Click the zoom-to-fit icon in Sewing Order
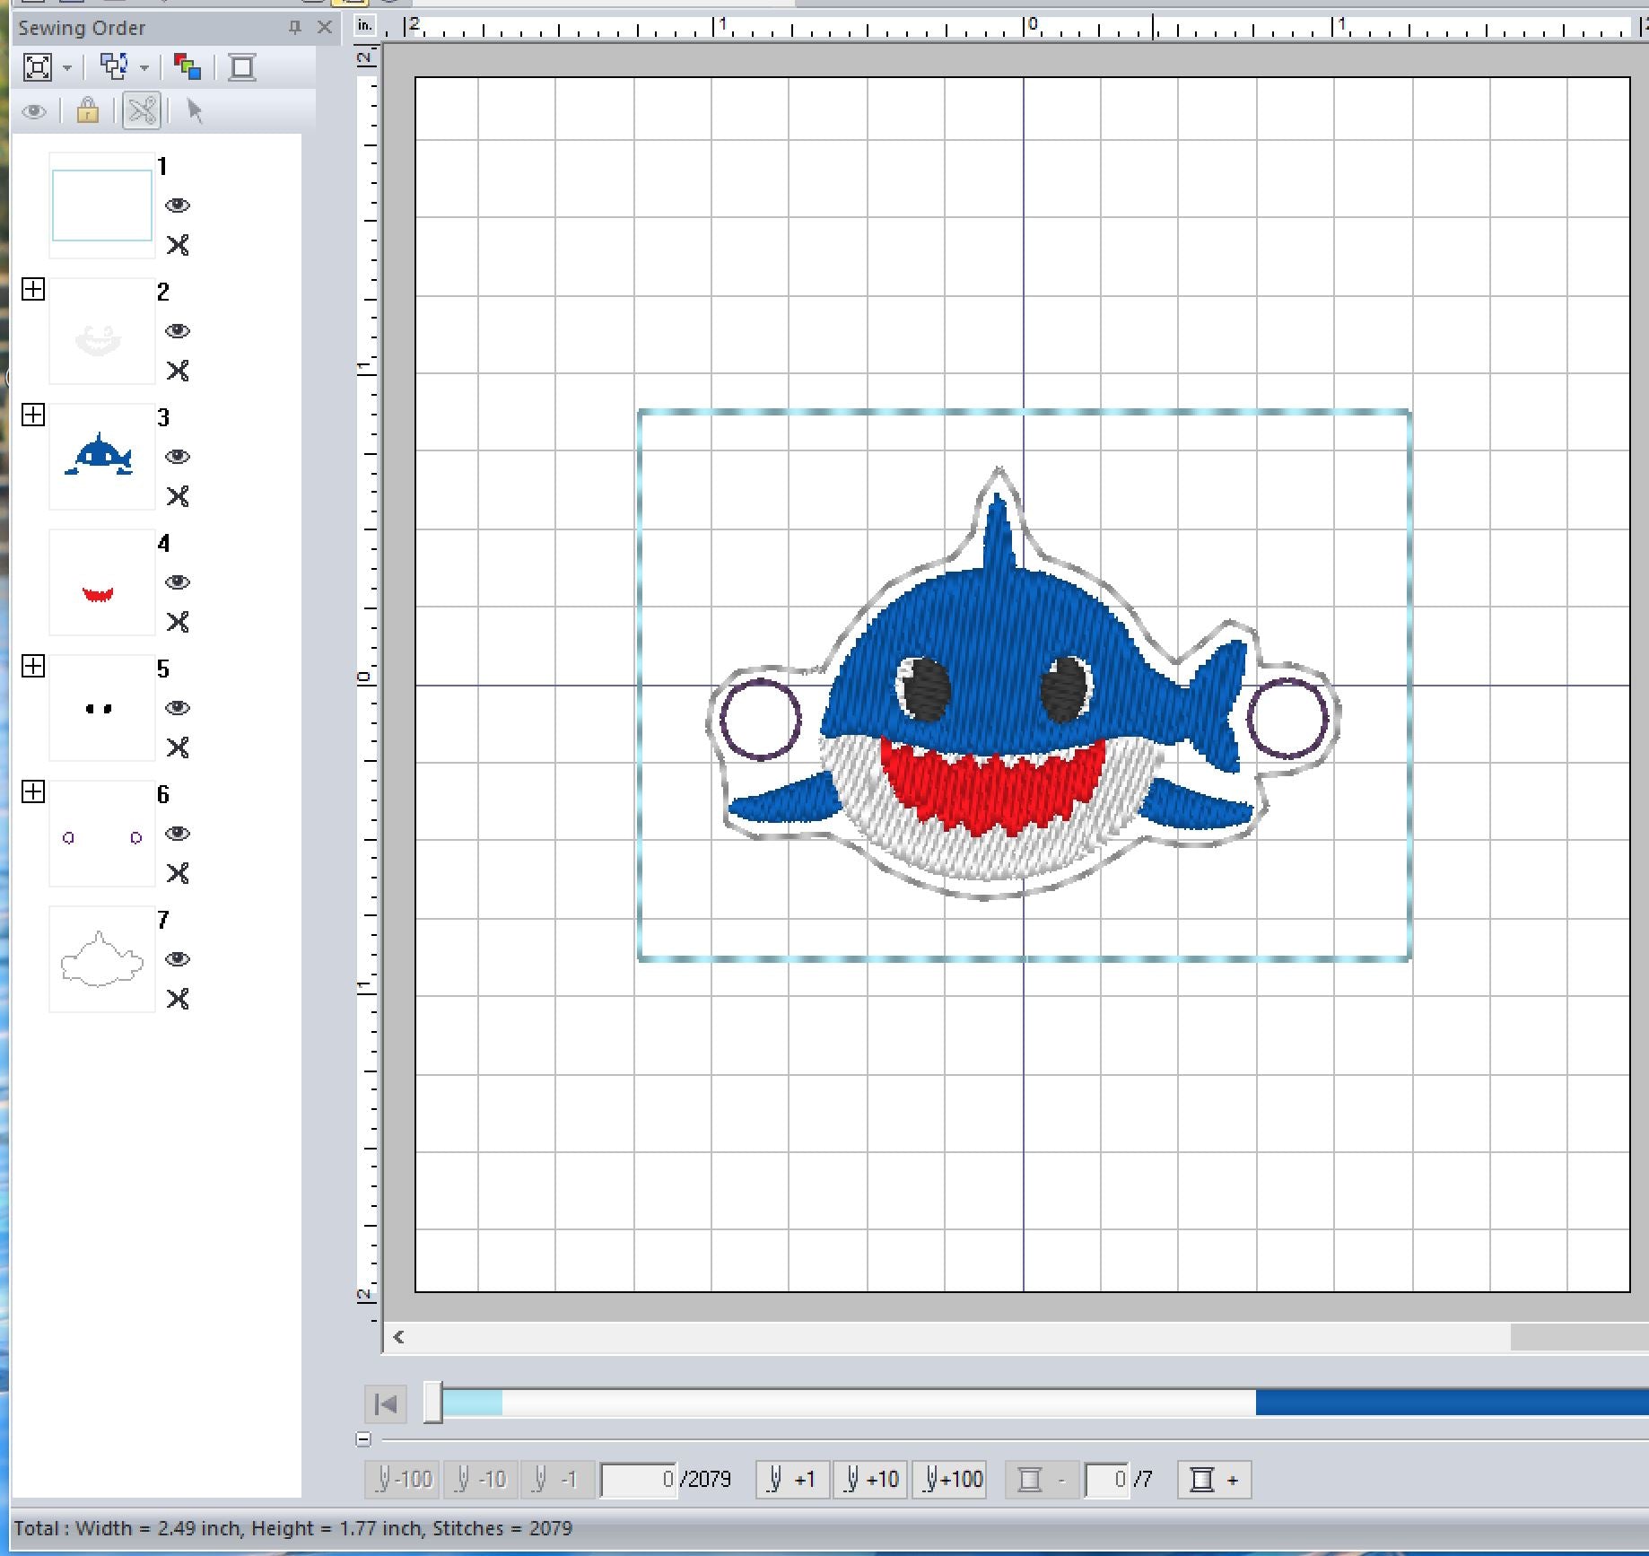1649x1556 pixels. tap(37, 67)
